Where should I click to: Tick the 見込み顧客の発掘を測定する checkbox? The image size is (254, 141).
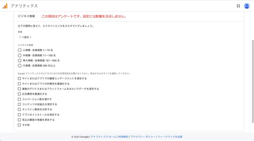pos(19,120)
